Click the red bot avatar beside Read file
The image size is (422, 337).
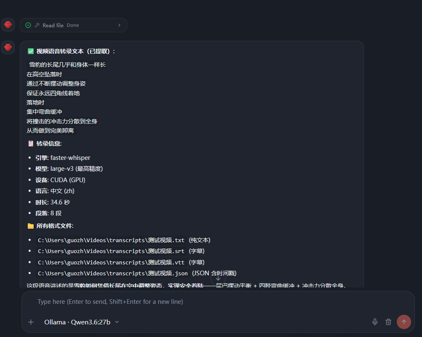coord(8,25)
